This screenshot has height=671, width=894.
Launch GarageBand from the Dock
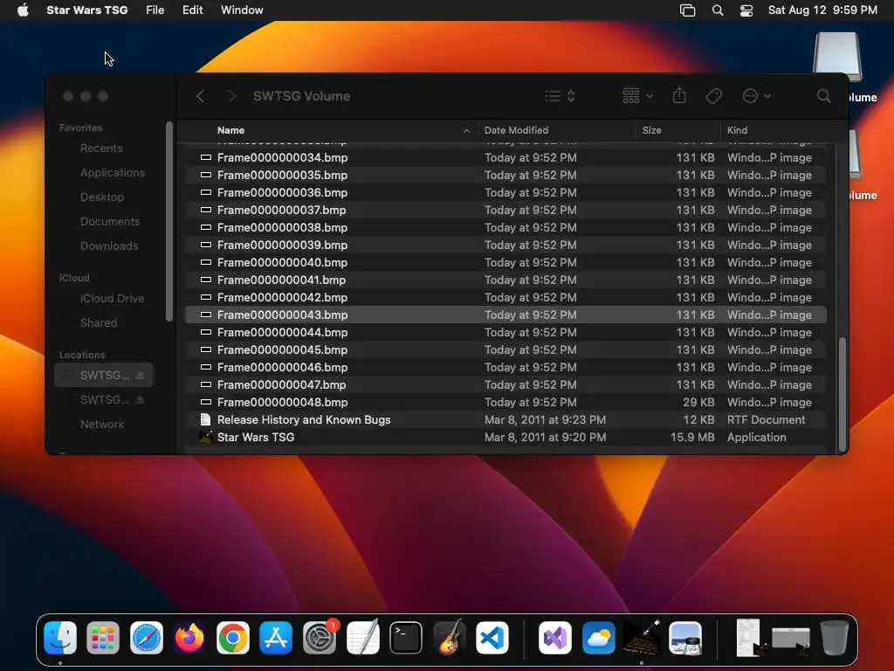(x=450, y=637)
